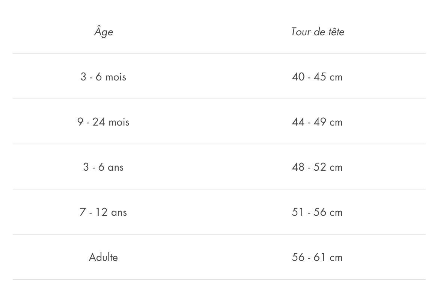Screen dimensions: 443x300
Task: Select the 3 - 6 ans cell
Action: tap(103, 167)
